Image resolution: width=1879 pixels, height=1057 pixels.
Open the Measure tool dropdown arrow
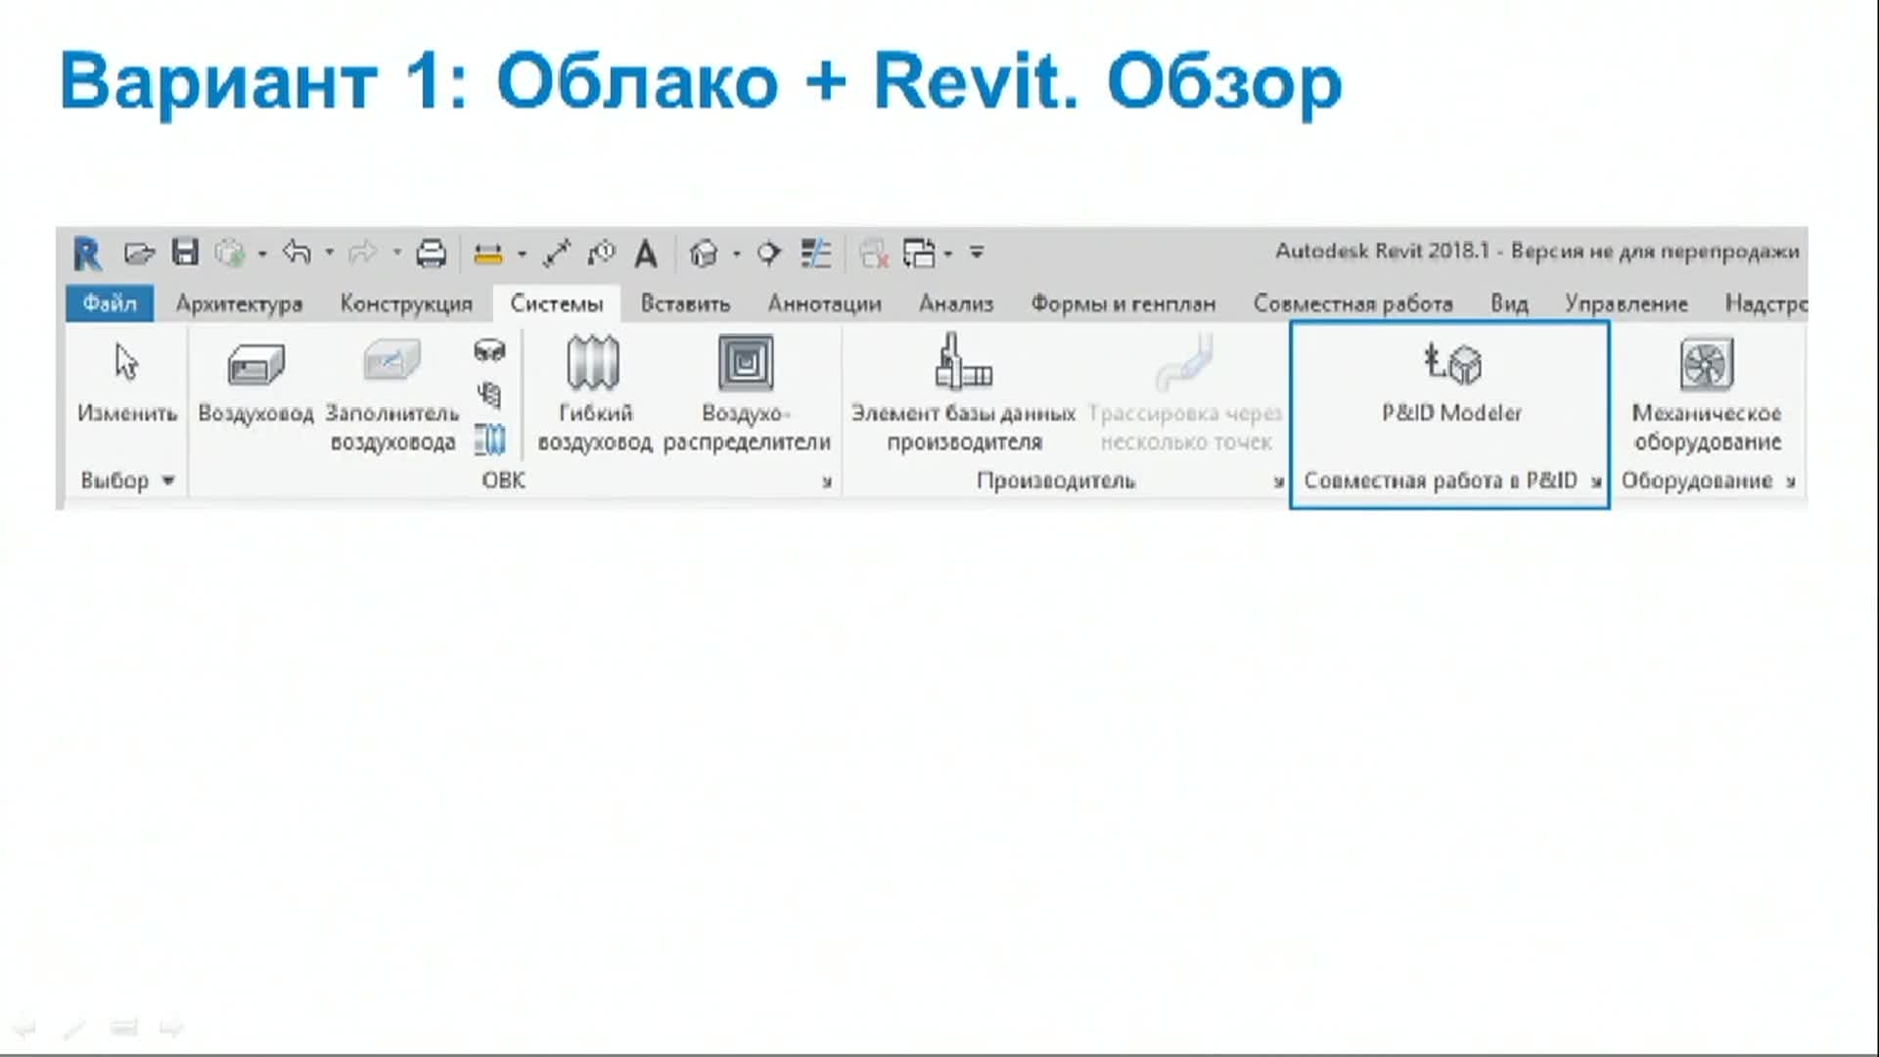pyautogui.click(x=522, y=254)
